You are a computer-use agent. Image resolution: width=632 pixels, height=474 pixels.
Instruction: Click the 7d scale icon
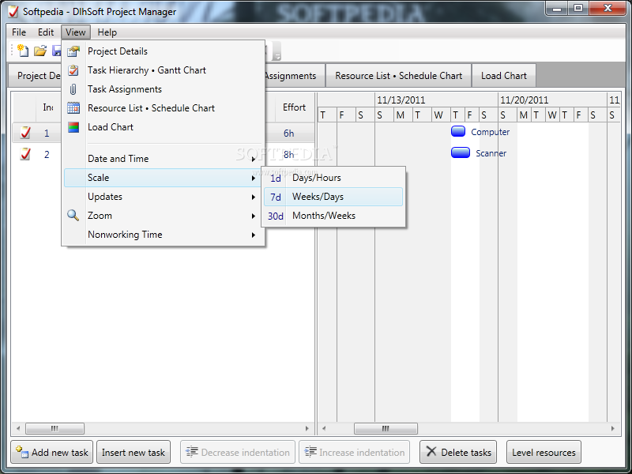pyautogui.click(x=275, y=197)
